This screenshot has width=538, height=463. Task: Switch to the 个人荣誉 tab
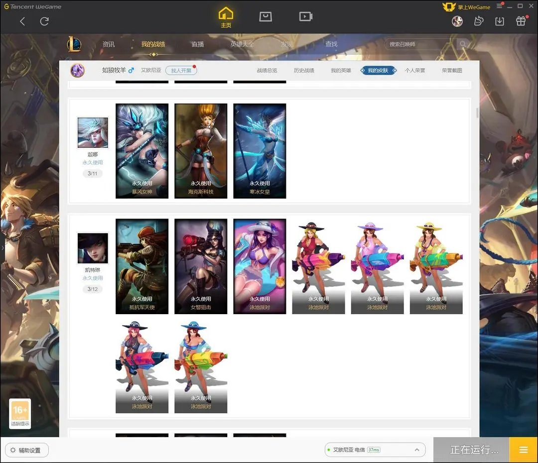point(415,70)
